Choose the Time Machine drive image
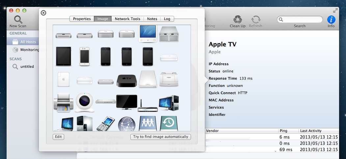Viewport: 346px width, 159px height. [x=169, y=123]
